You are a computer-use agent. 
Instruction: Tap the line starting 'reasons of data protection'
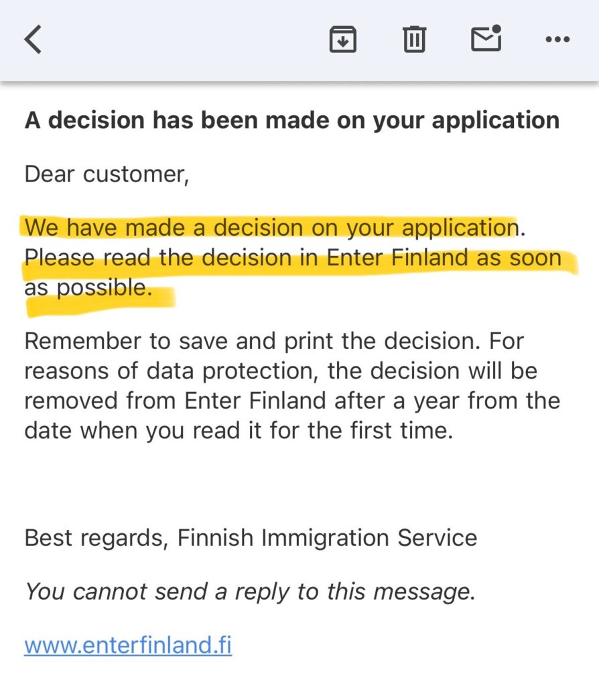pos(281,370)
